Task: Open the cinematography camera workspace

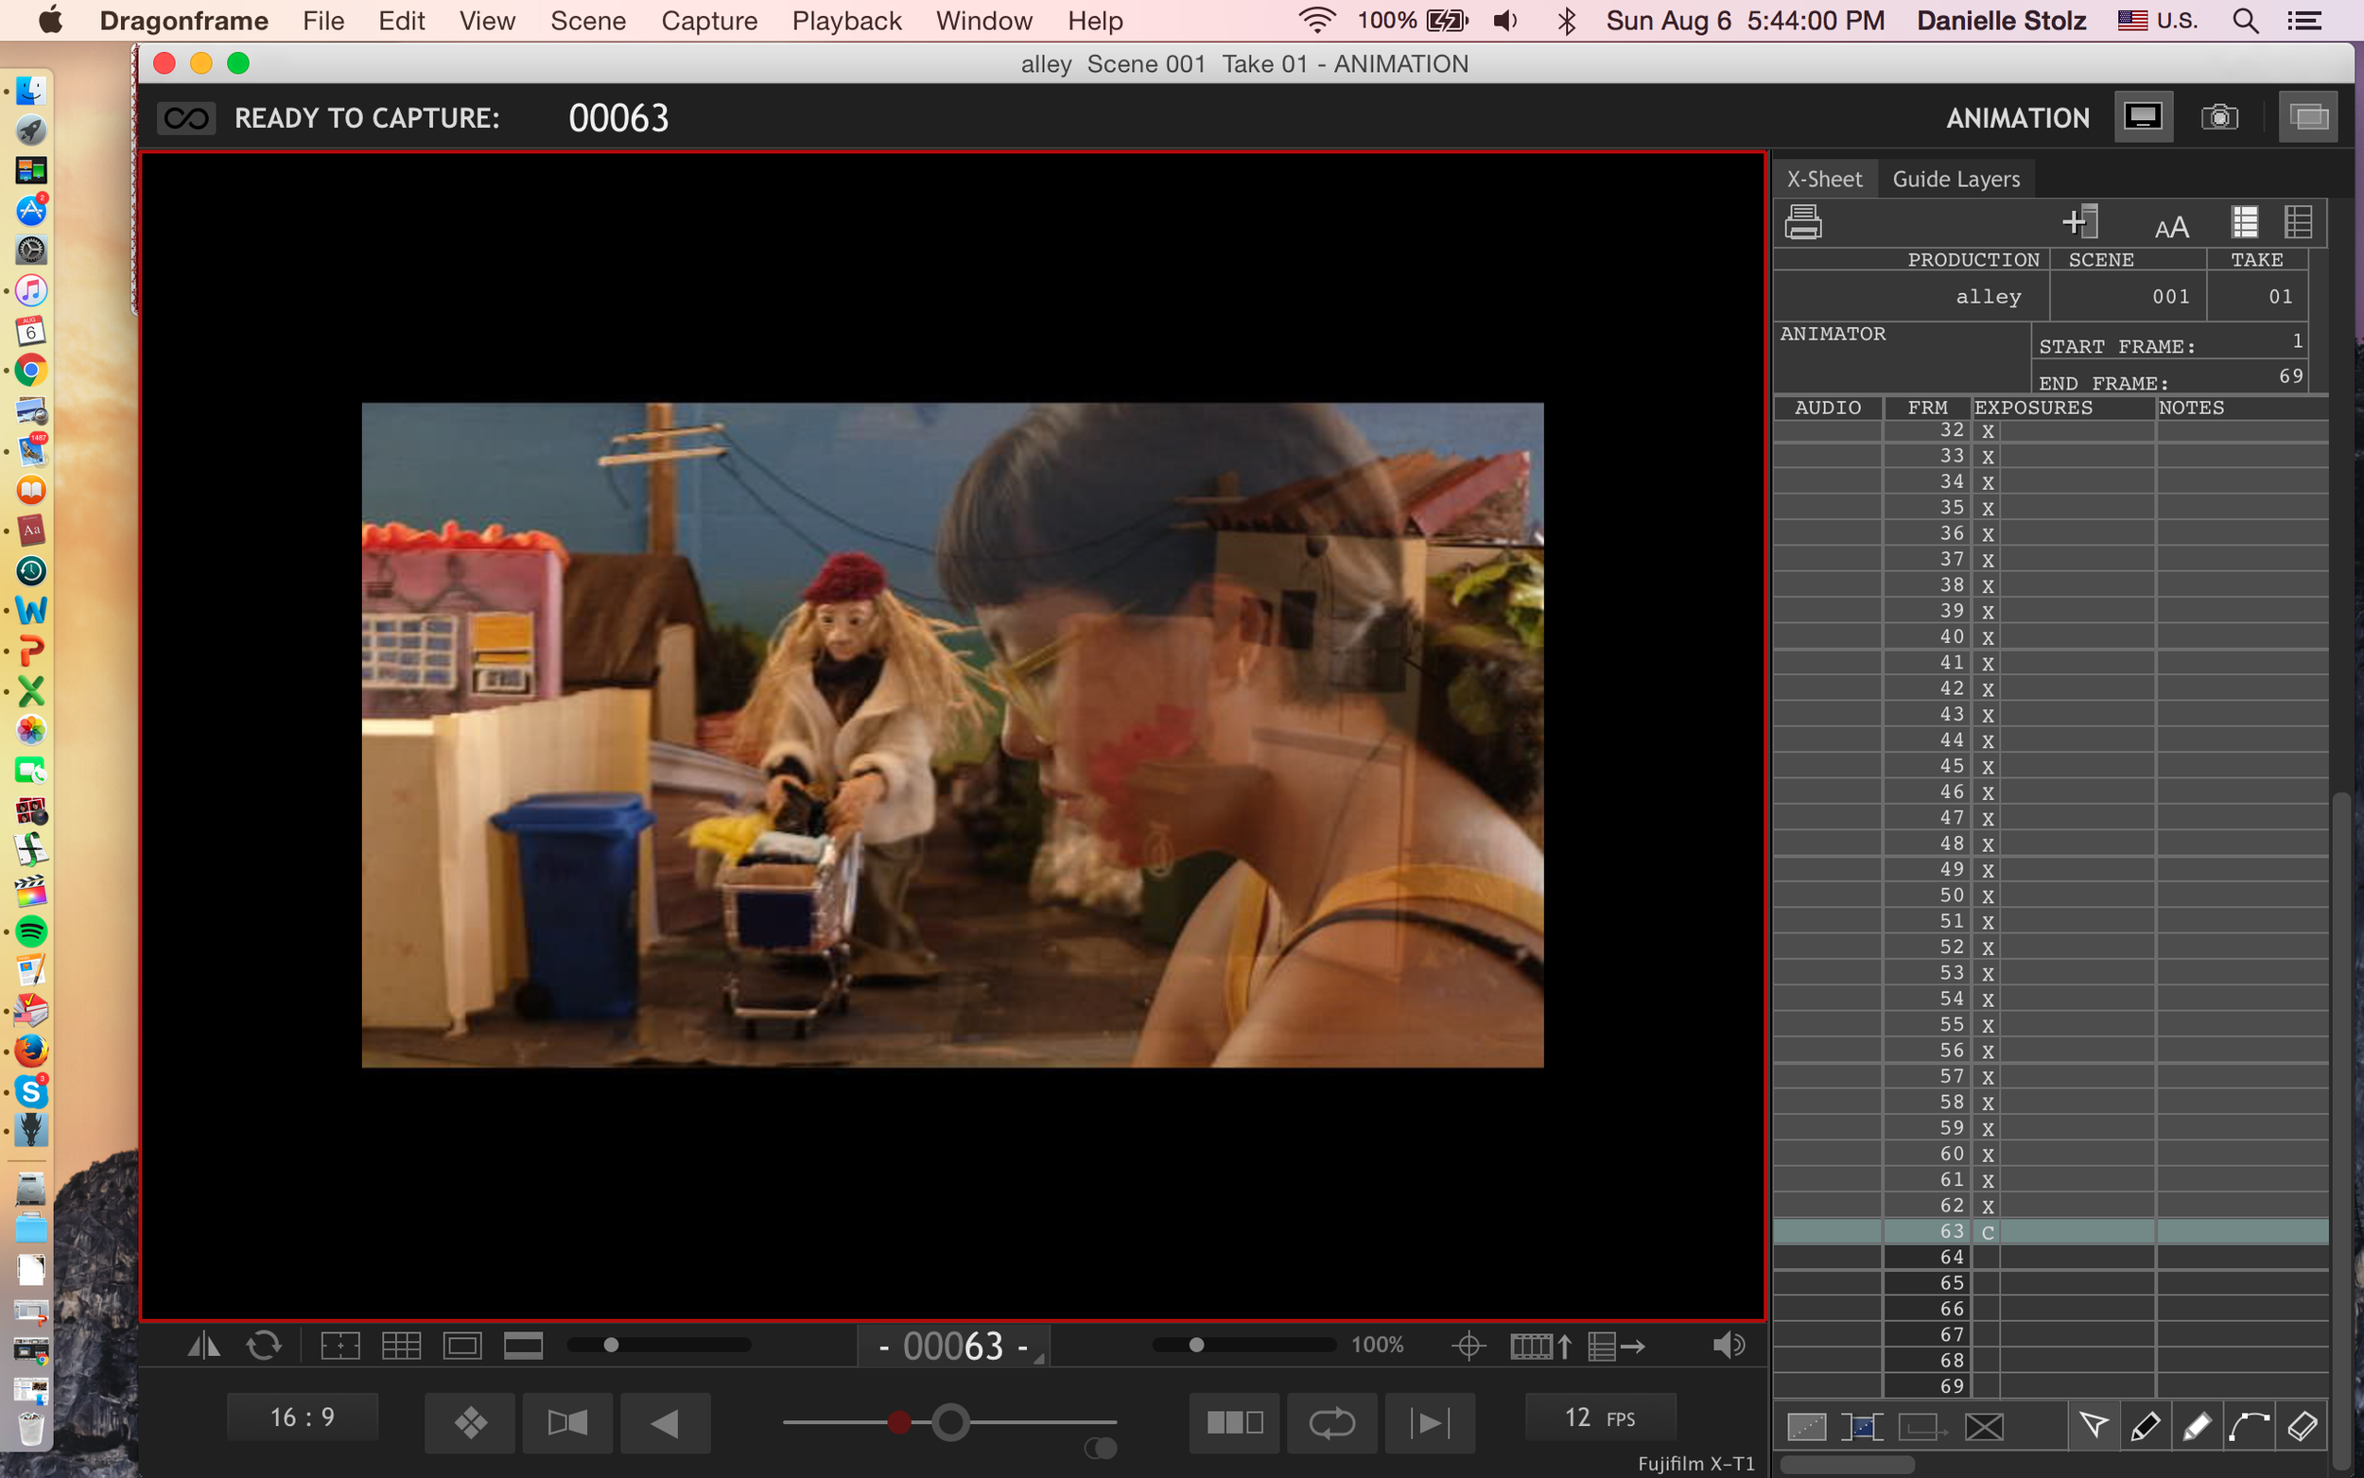Action: (2219, 117)
